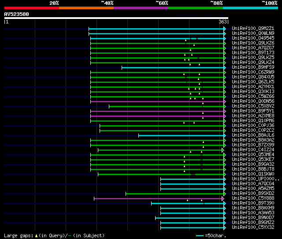
Task: Click the query name AV523580
Action: (16, 14)
